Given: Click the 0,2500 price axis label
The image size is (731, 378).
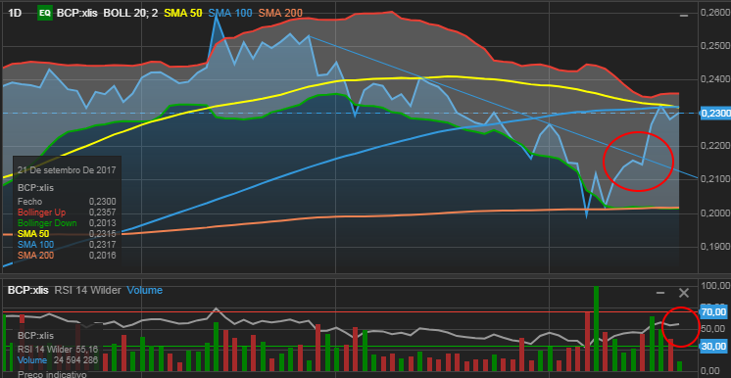Looking at the screenshot, I should [x=714, y=47].
